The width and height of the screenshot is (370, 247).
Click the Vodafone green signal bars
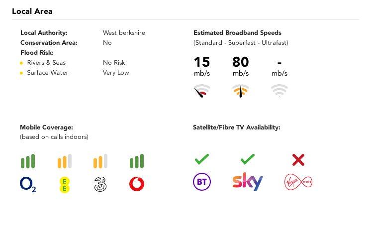[137, 161]
